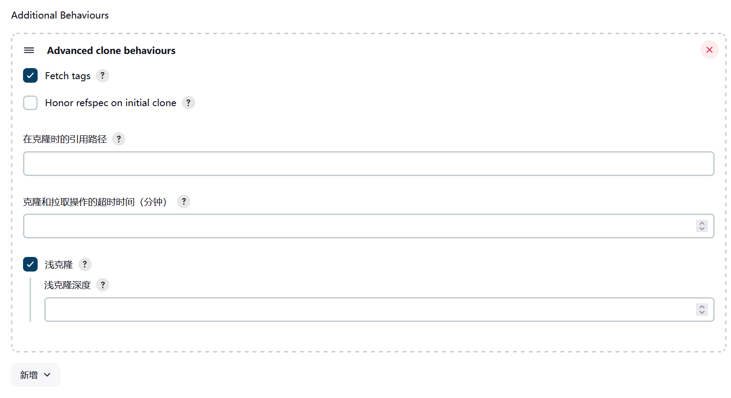The height and width of the screenshot is (398, 731).
Task: Open help for 在克隆时的引用路径
Action: [119, 139]
